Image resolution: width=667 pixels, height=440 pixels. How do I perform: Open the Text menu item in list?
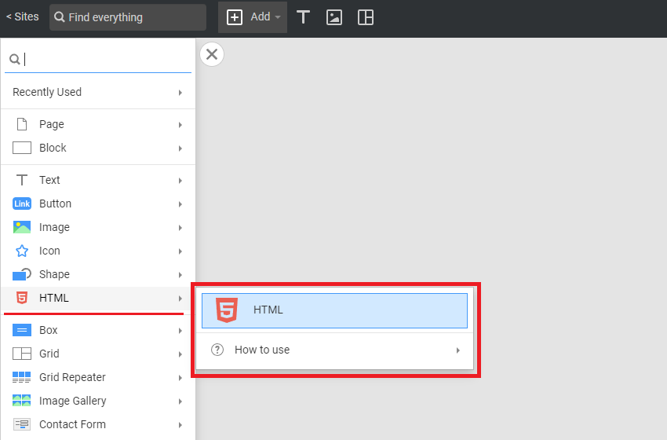click(98, 180)
